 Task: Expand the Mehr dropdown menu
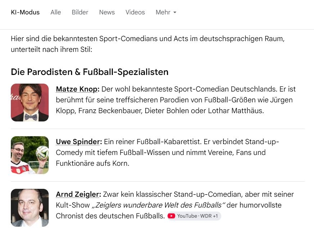166,12
